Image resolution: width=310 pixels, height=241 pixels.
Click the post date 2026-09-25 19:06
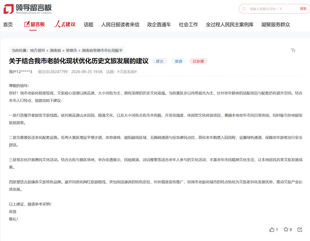tap(87, 72)
